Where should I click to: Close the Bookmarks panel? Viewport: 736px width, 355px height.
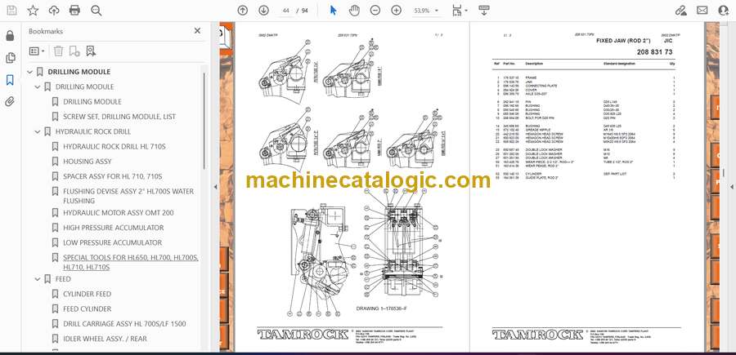click(197, 31)
